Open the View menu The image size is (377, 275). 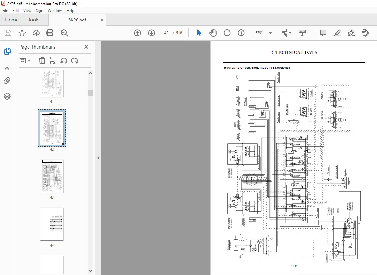point(27,11)
